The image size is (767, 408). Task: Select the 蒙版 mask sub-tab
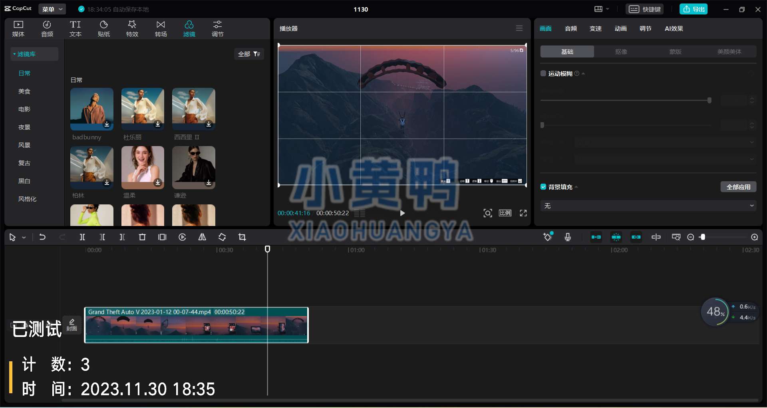[x=675, y=51]
